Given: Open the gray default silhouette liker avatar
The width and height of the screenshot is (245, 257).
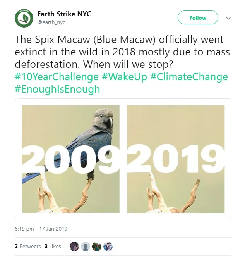Looking at the screenshot, I should point(86,247).
